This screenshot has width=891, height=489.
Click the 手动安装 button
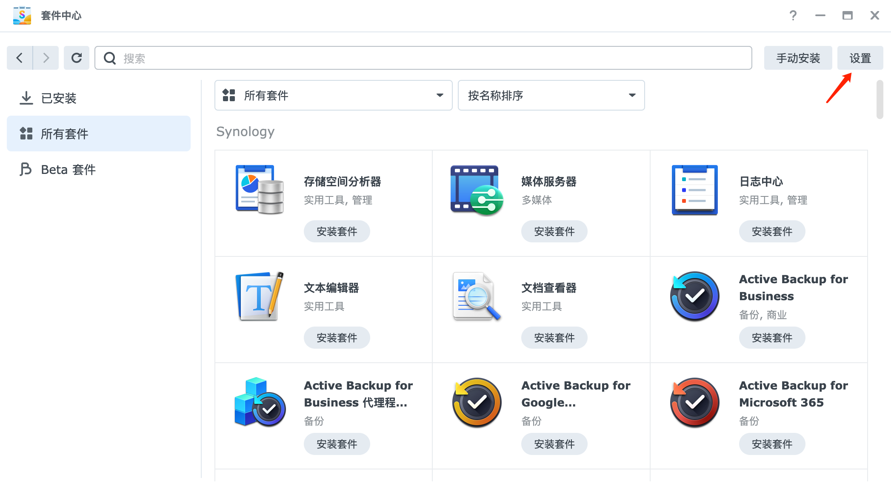point(798,58)
